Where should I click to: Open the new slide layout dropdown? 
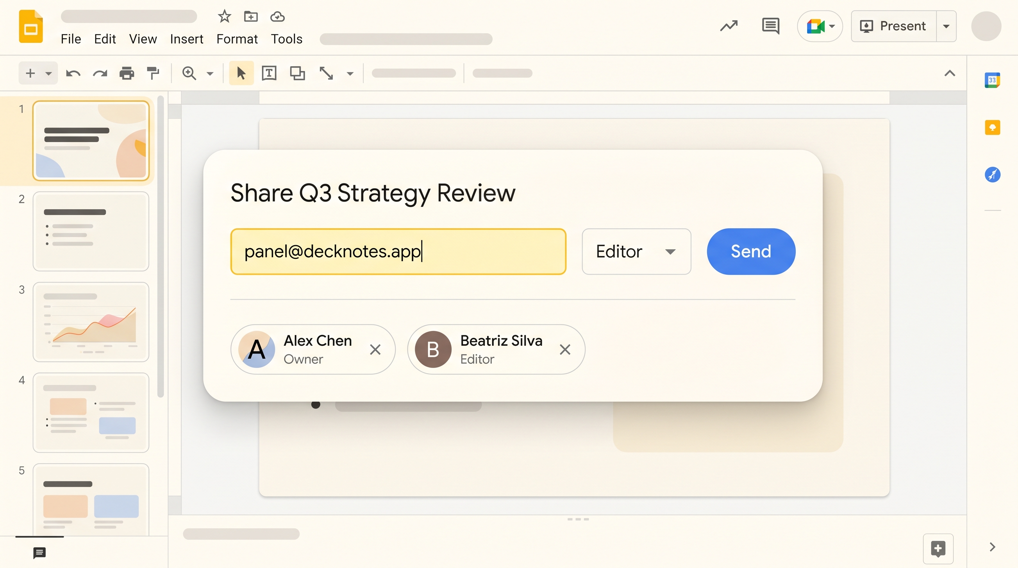[x=49, y=74]
